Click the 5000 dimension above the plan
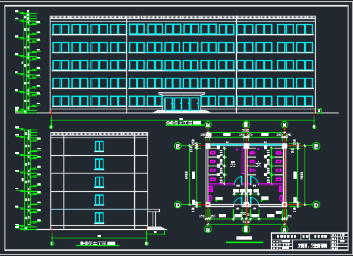353x256 pixels. tap(246, 130)
